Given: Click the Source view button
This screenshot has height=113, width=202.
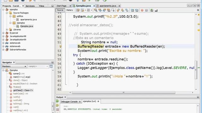Looking at the screenshot, I should pyautogui.click(x=60, y=10).
